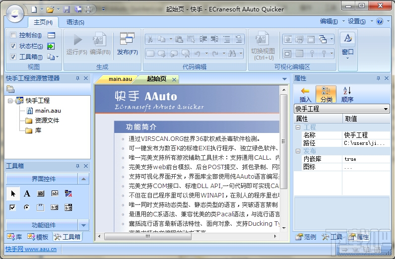The width and height of the screenshot is (395, 259).
Task: Select the static text A control tool
Action: coord(27,194)
